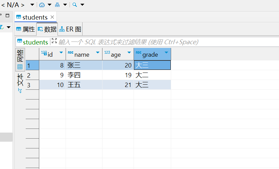Click the name cell 张三
The height and width of the screenshot is (169, 279).
click(x=84, y=65)
